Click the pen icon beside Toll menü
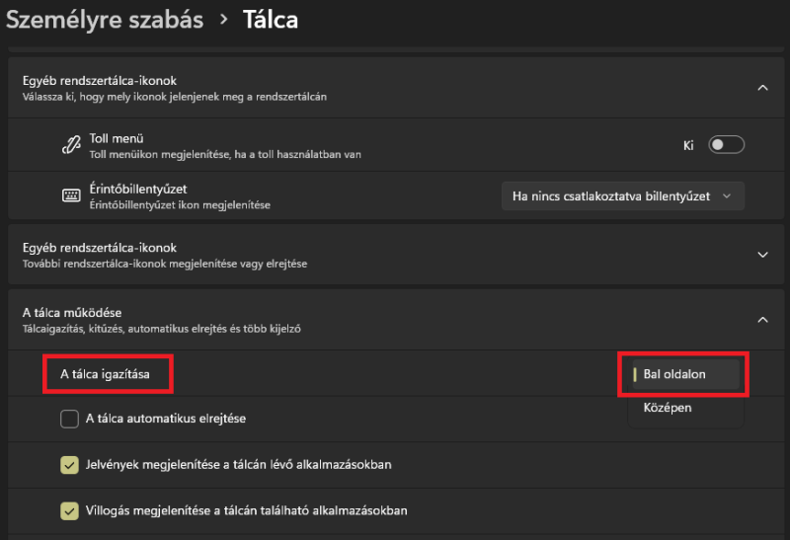Image resolution: width=790 pixels, height=540 pixels. [70, 144]
